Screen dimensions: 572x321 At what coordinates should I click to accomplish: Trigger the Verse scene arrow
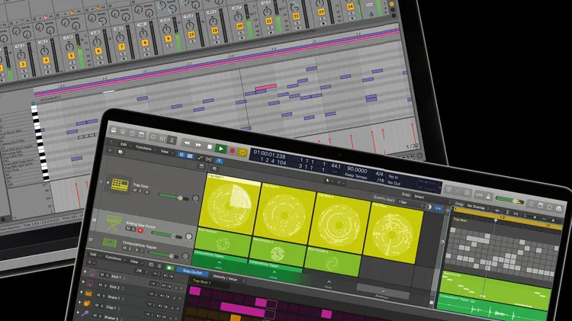(x=274, y=273)
